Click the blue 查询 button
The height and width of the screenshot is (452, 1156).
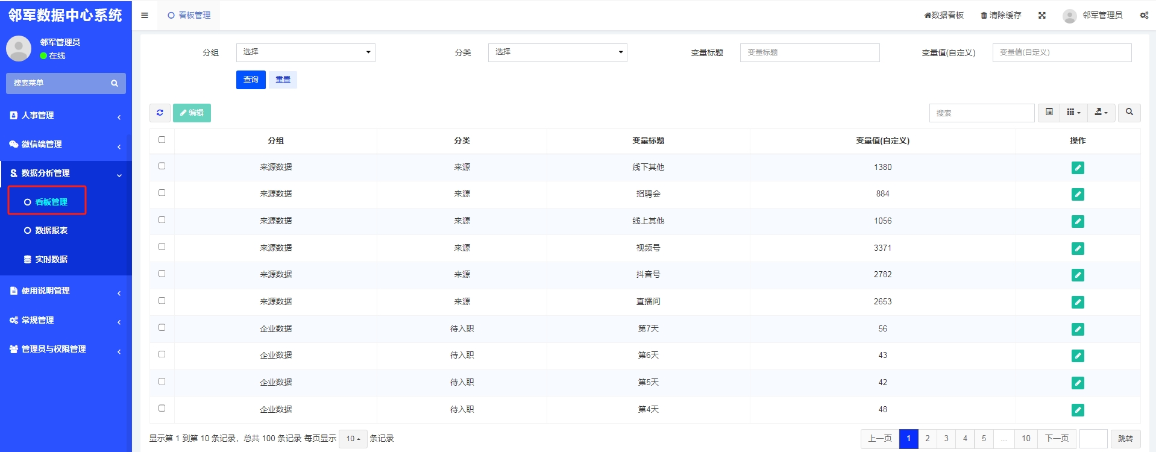251,80
